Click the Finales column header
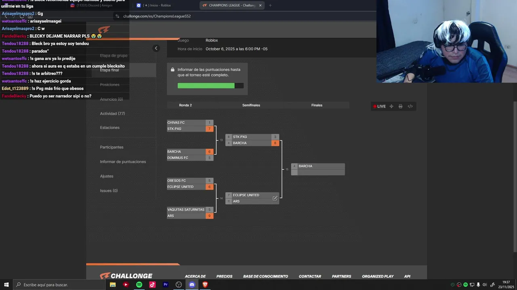The width and height of the screenshot is (517, 290). pos(317,105)
